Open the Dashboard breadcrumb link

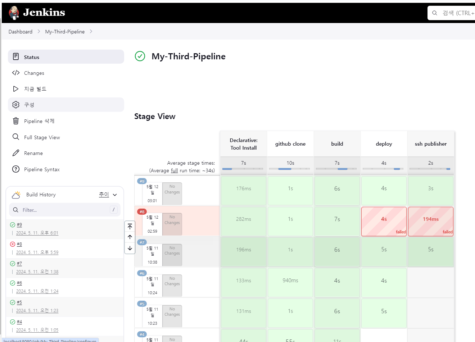(x=21, y=32)
